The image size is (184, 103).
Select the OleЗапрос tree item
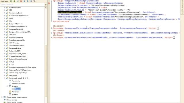pos(13,76)
